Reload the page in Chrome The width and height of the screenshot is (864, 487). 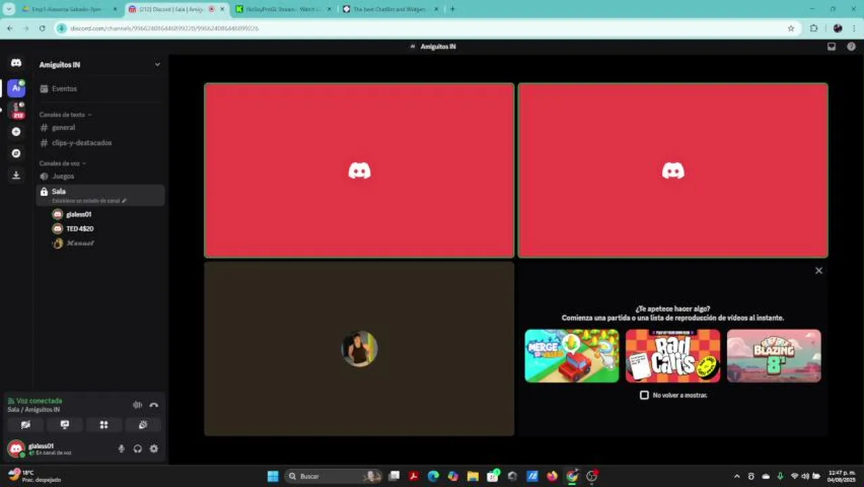click(x=42, y=28)
